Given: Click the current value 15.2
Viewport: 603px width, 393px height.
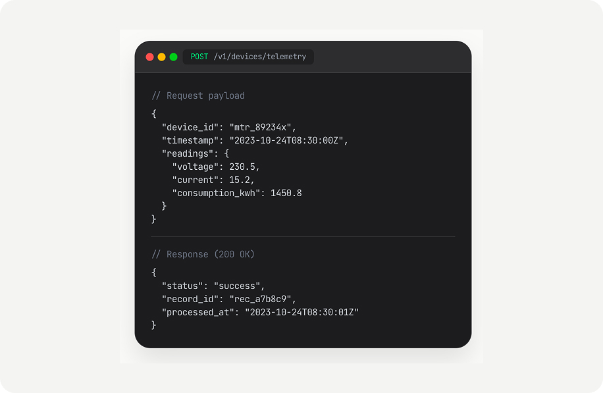Looking at the screenshot, I should coord(239,180).
